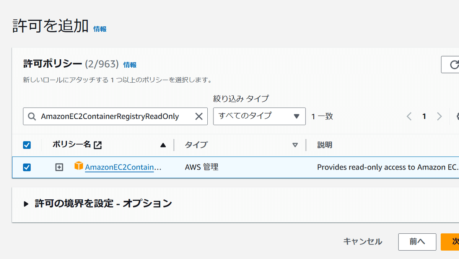
Task: Click the 前へ button
Action: coord(417,241)
